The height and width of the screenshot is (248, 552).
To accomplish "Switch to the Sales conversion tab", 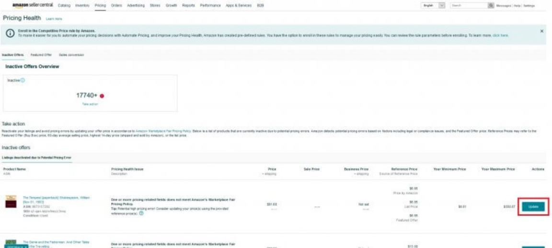I will click(71, 55).
